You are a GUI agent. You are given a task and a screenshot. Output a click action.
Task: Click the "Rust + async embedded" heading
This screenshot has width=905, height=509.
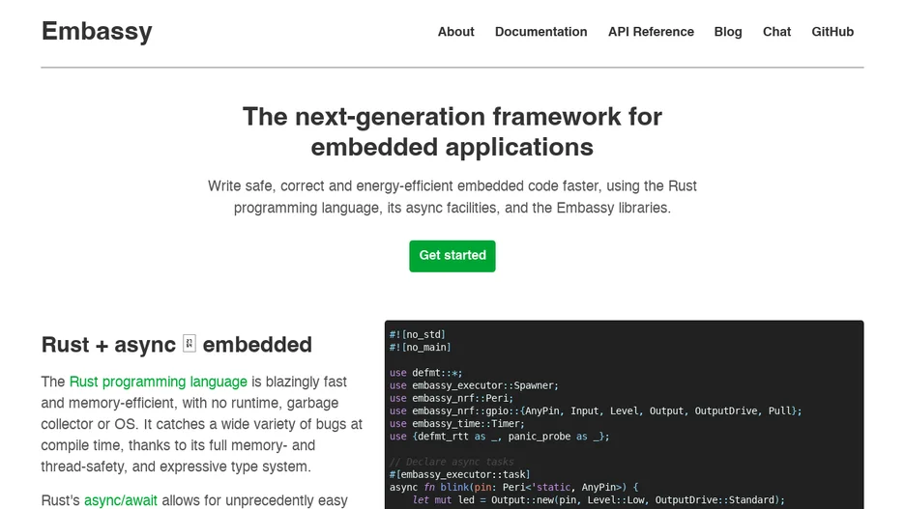(x=177, y=345)
